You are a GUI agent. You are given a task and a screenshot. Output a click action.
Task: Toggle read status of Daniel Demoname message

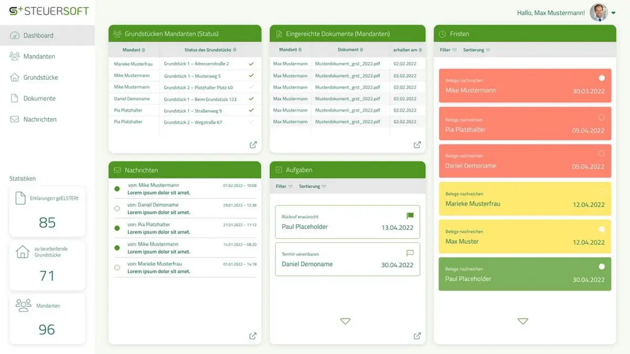point(117,208)
